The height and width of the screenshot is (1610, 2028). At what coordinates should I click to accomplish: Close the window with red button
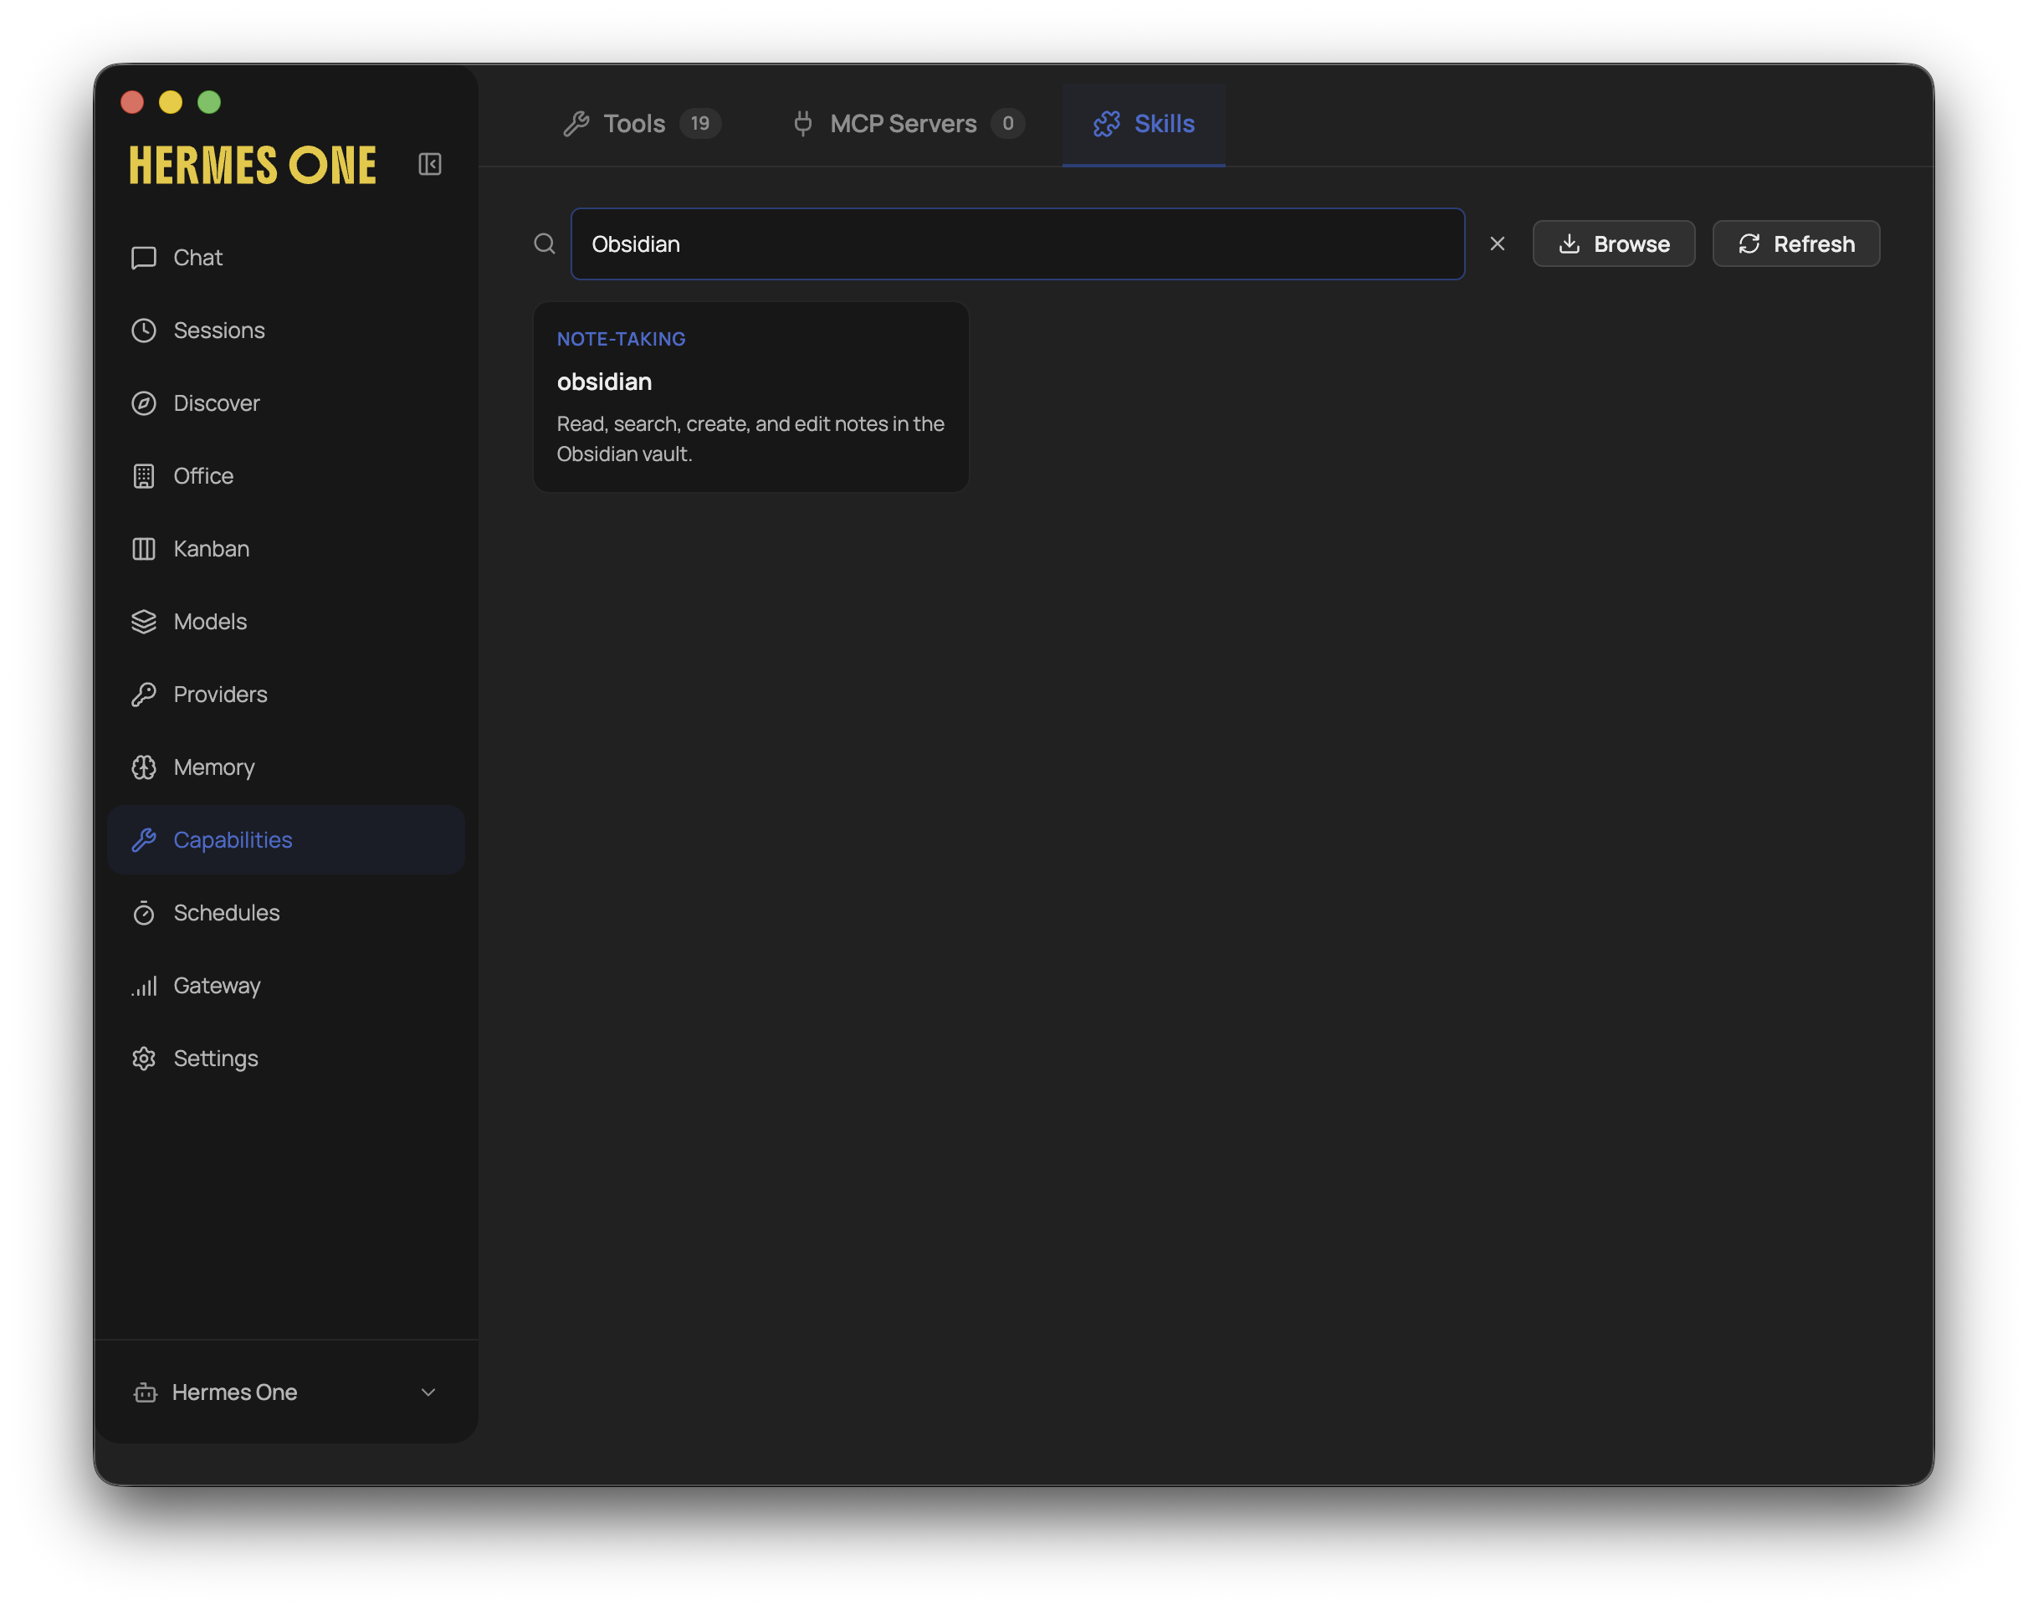(133, 101)
